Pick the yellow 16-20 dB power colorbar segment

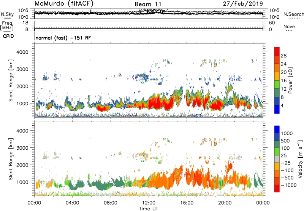[277, 76]
